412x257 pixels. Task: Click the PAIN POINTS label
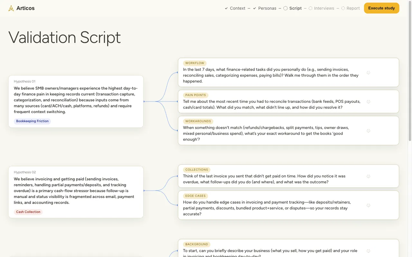coord(196,95)
